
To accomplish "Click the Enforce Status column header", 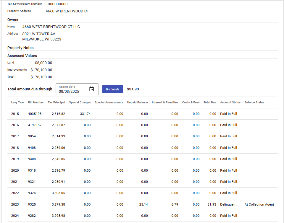I will (254, 102).
